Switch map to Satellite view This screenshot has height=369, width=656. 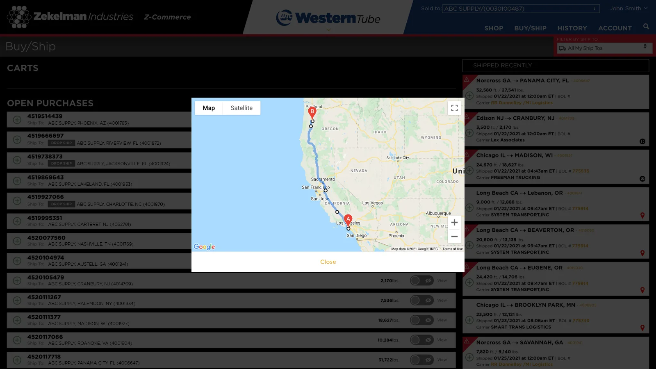coord(241,108)
